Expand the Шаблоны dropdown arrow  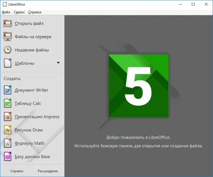(x=58, y=63)
